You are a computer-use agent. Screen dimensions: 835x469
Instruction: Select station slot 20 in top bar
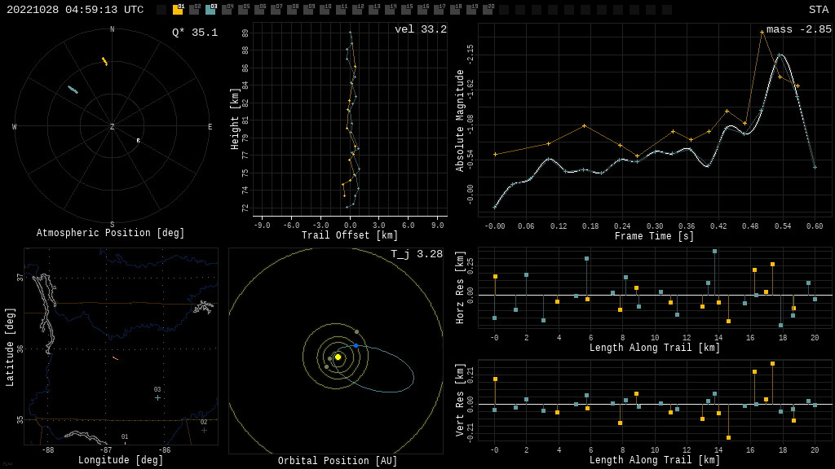point(488,10)
